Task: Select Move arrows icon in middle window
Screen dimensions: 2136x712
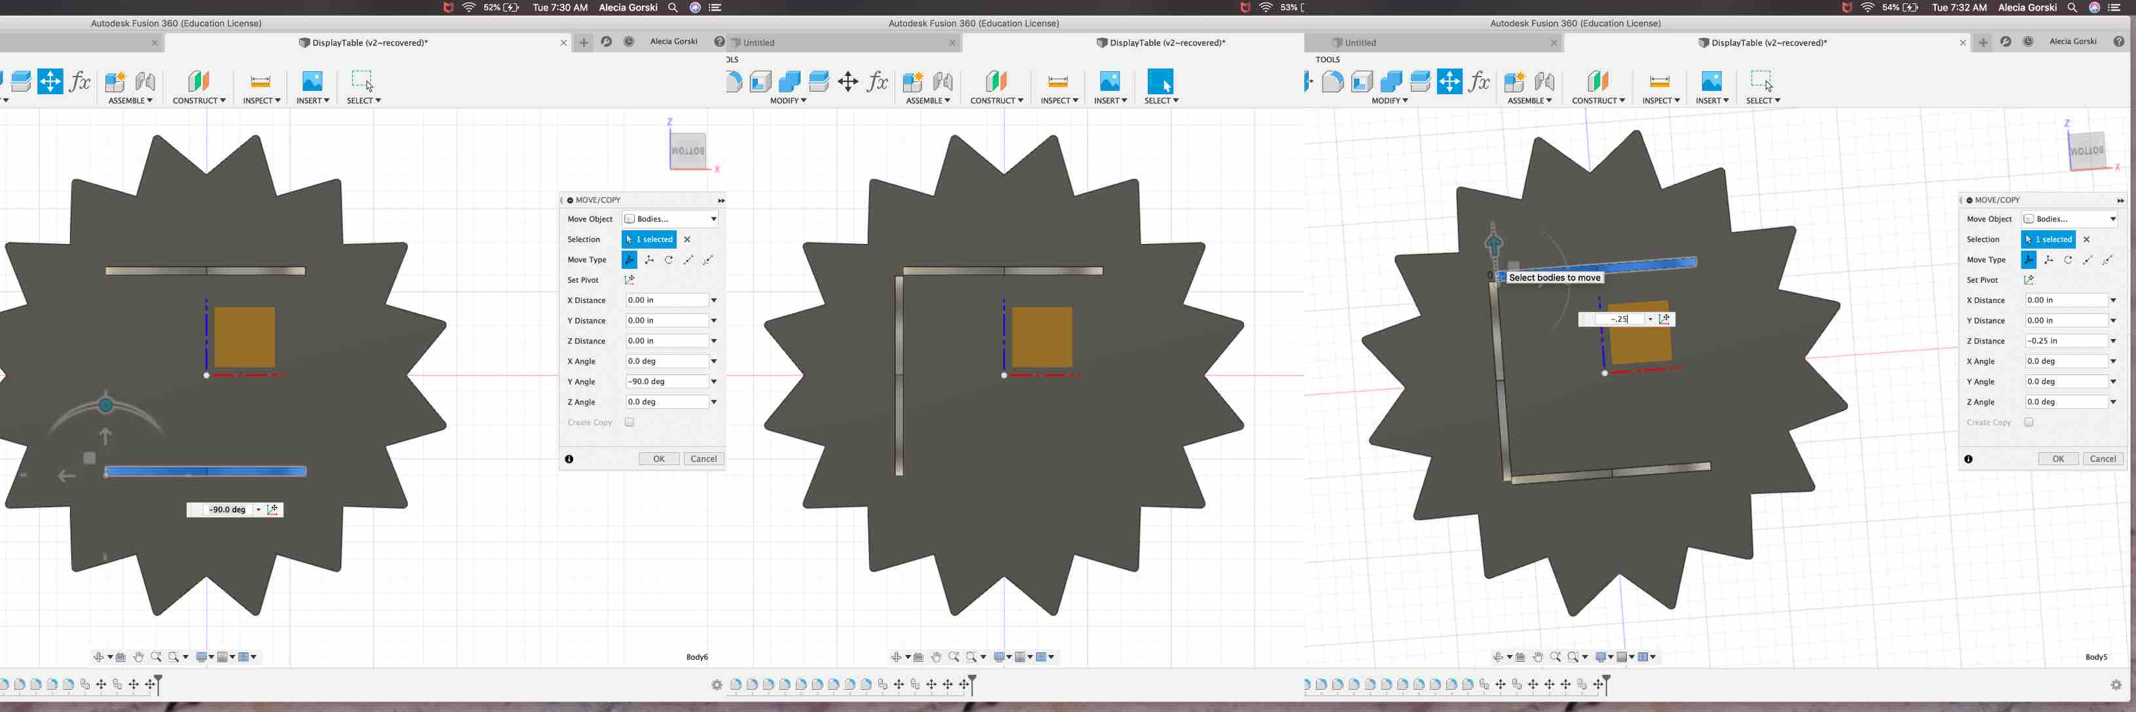Action: [x=847, y=81]
